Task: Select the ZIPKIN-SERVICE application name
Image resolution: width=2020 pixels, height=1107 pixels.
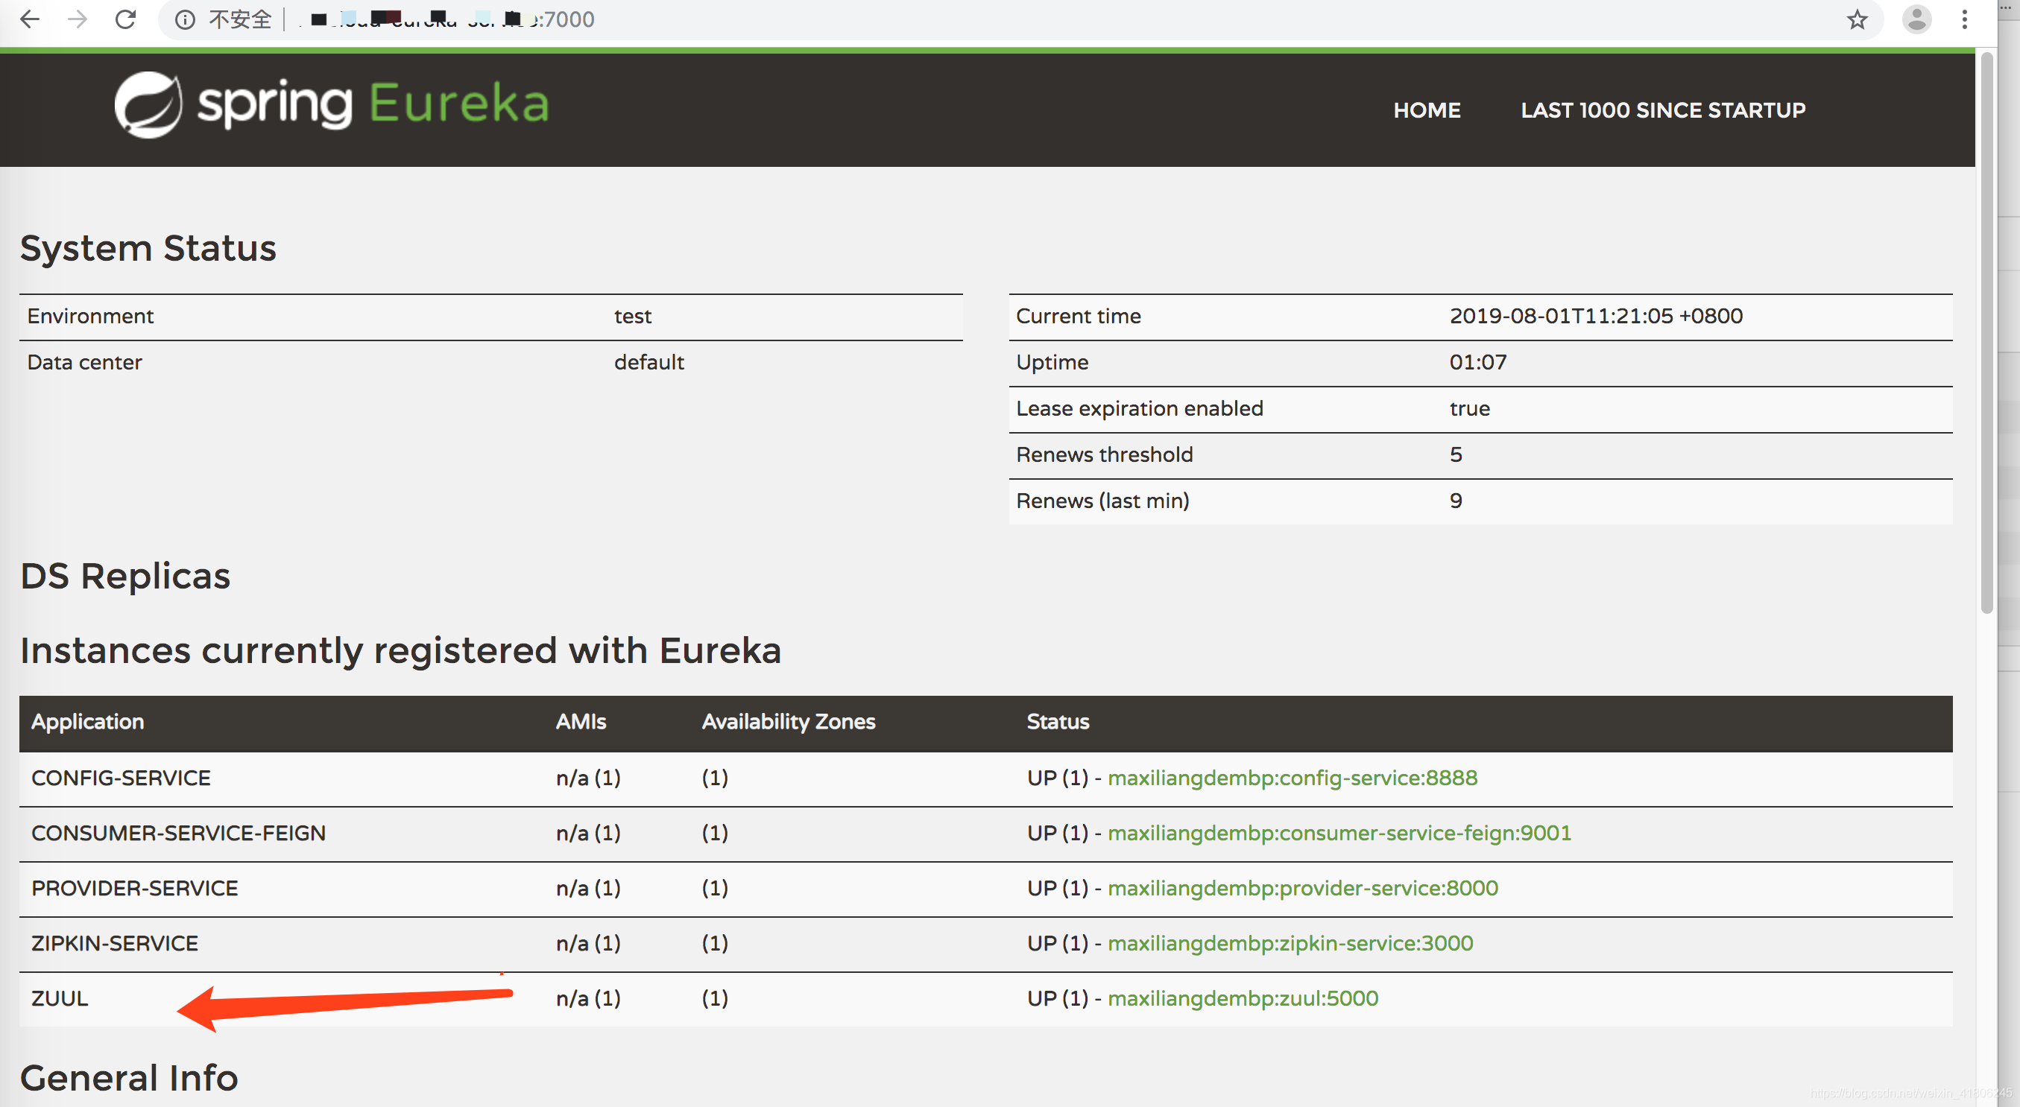Action: click(x=115, y=943)
